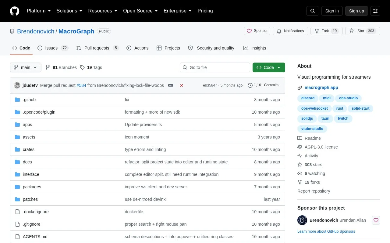Open the Platform dropdown menu

(x=39, y=11)
